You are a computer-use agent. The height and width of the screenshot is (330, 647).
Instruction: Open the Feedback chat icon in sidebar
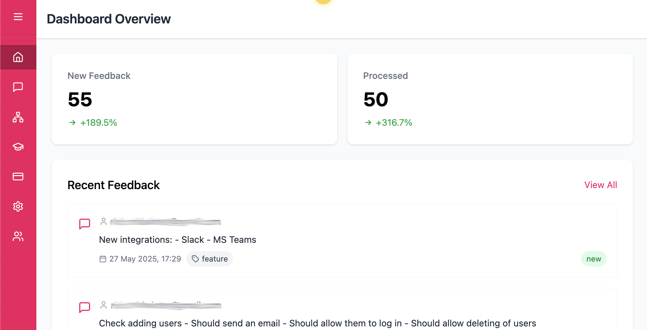point(18,87)
